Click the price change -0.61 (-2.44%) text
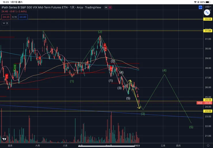The image size is (213, 148). (17, 12)
